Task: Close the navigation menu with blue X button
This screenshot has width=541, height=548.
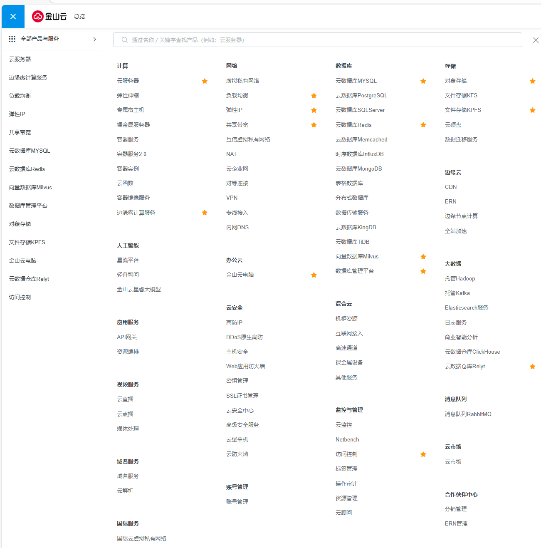Action: click(13, 17)
